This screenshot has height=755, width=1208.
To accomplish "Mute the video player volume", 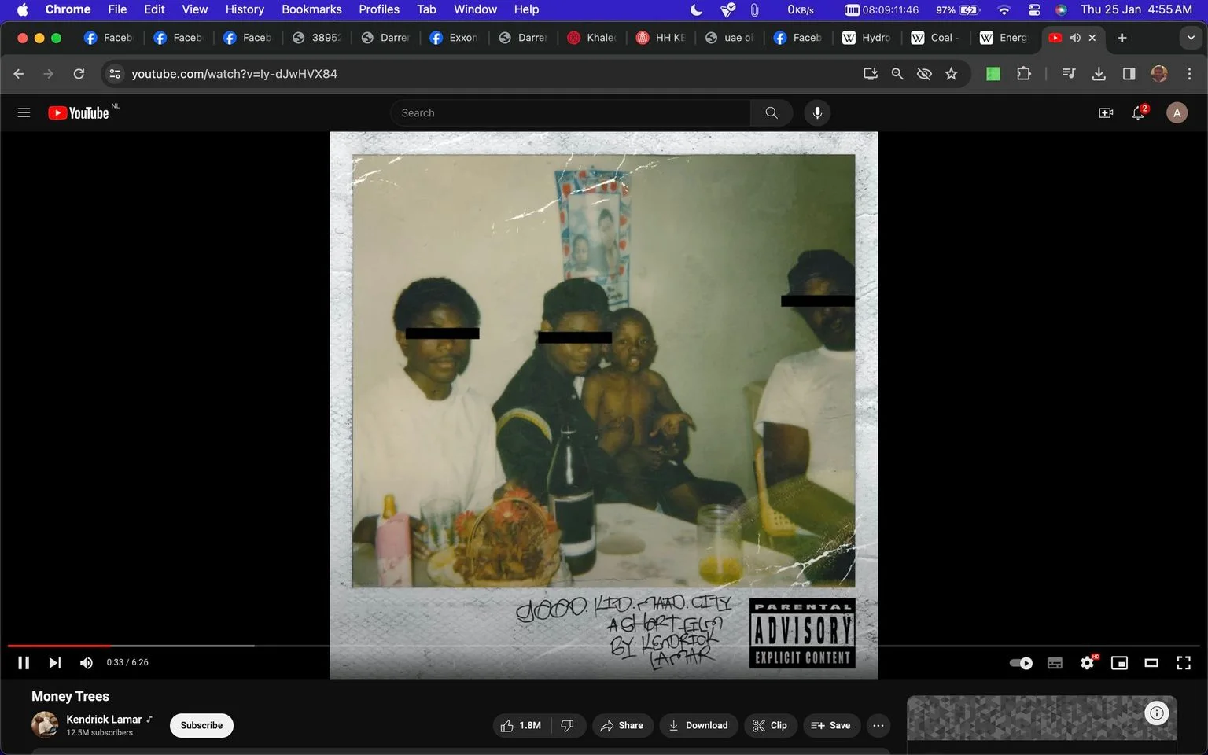I will 87,663.
